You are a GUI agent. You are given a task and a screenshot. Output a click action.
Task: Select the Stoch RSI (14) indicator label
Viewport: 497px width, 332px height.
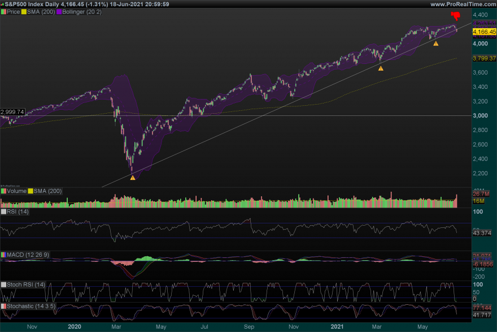pos(26,284)
